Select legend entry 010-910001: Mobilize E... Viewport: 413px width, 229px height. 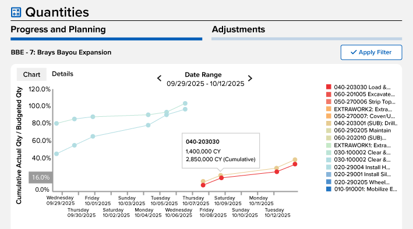(x=365, y=189)
